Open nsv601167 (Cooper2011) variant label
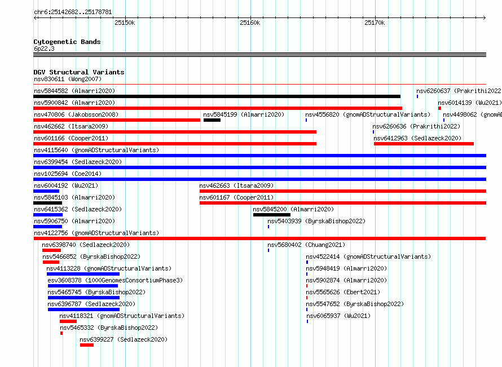Screen dimensions: 502x367 [236, 197]
